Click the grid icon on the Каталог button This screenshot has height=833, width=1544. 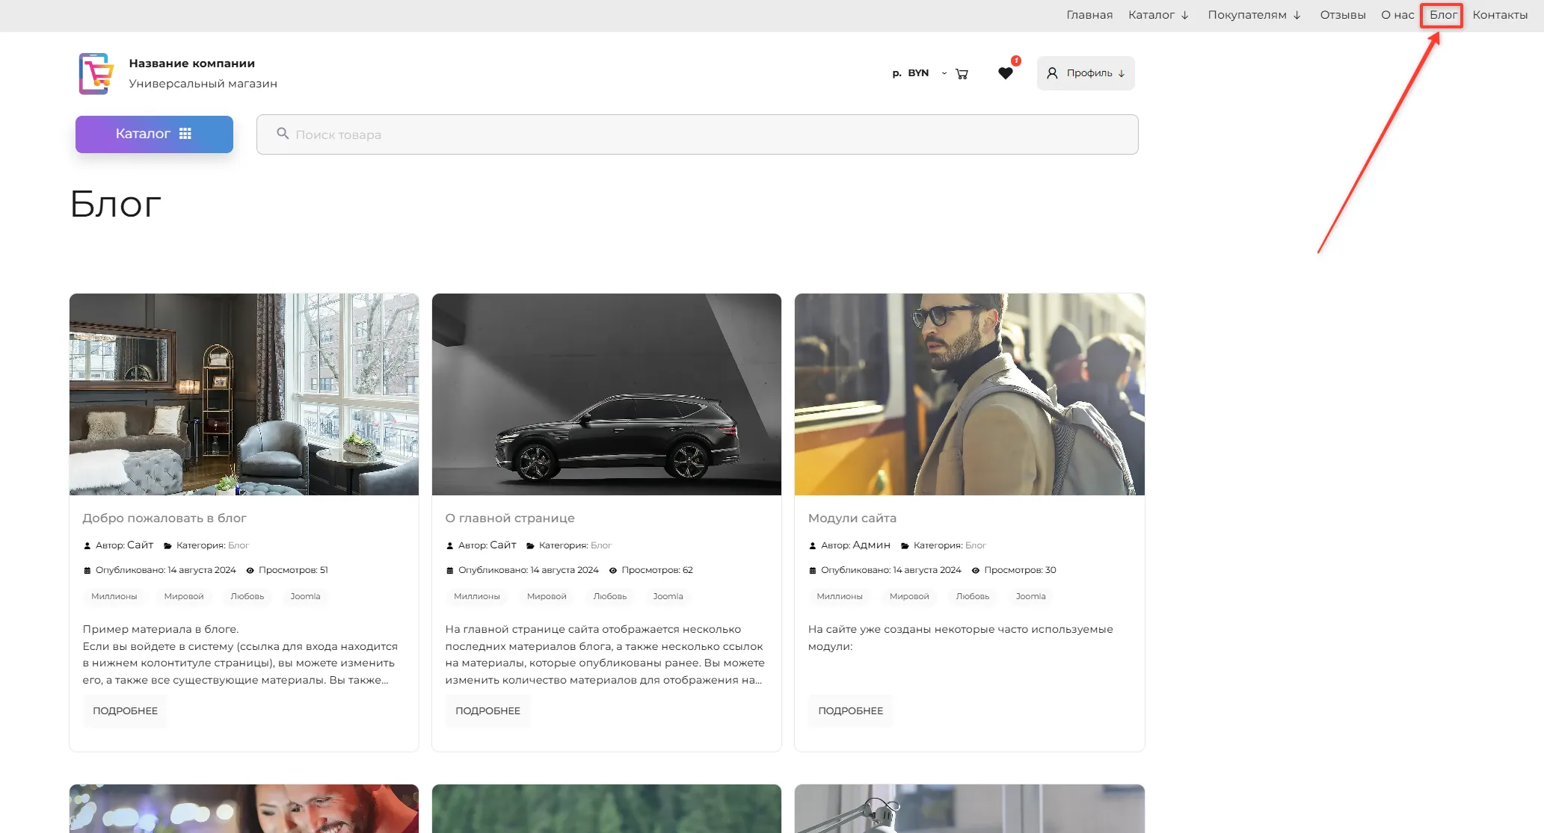coord(185,134)
